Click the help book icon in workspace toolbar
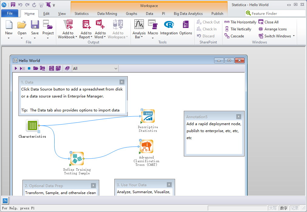The height and width of the screenshot is (212, 307). click(67, 68)
